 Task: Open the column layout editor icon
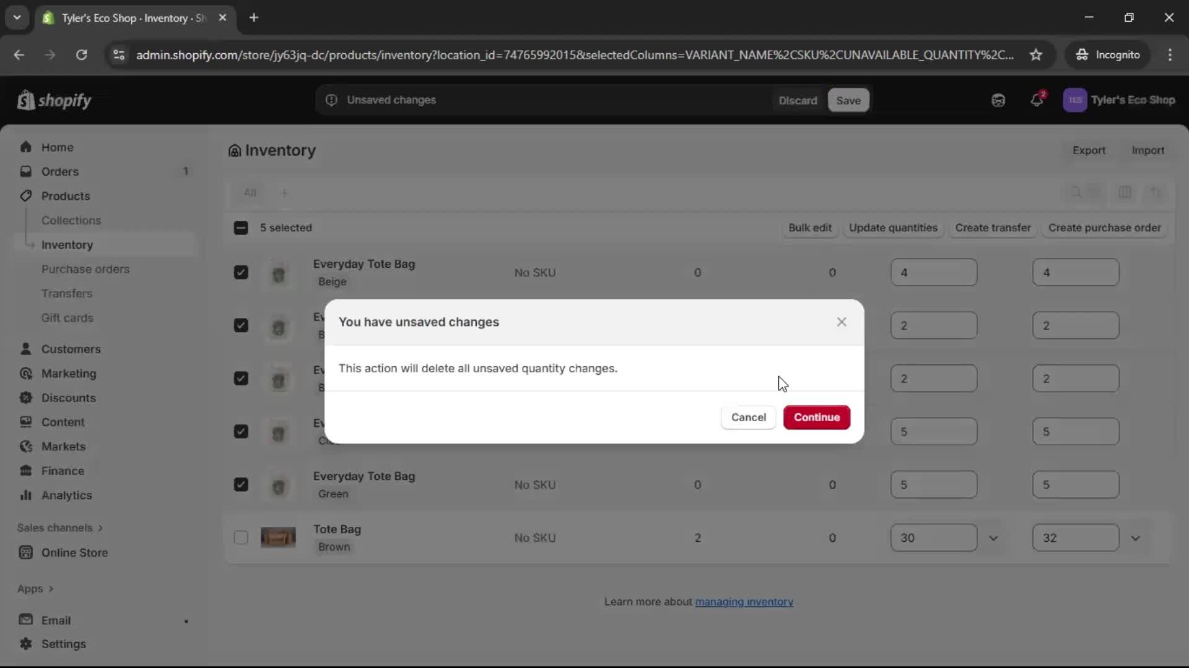click(1125, 192)
